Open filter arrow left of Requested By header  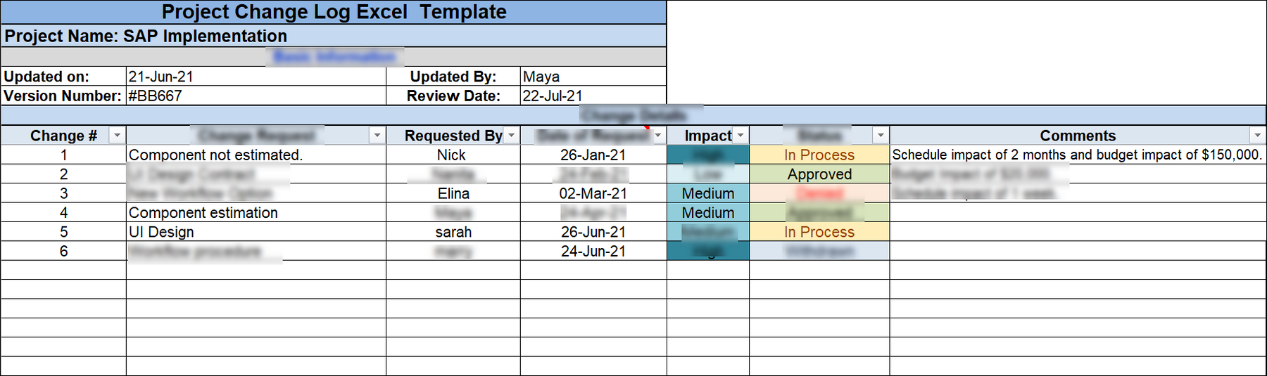377,136
